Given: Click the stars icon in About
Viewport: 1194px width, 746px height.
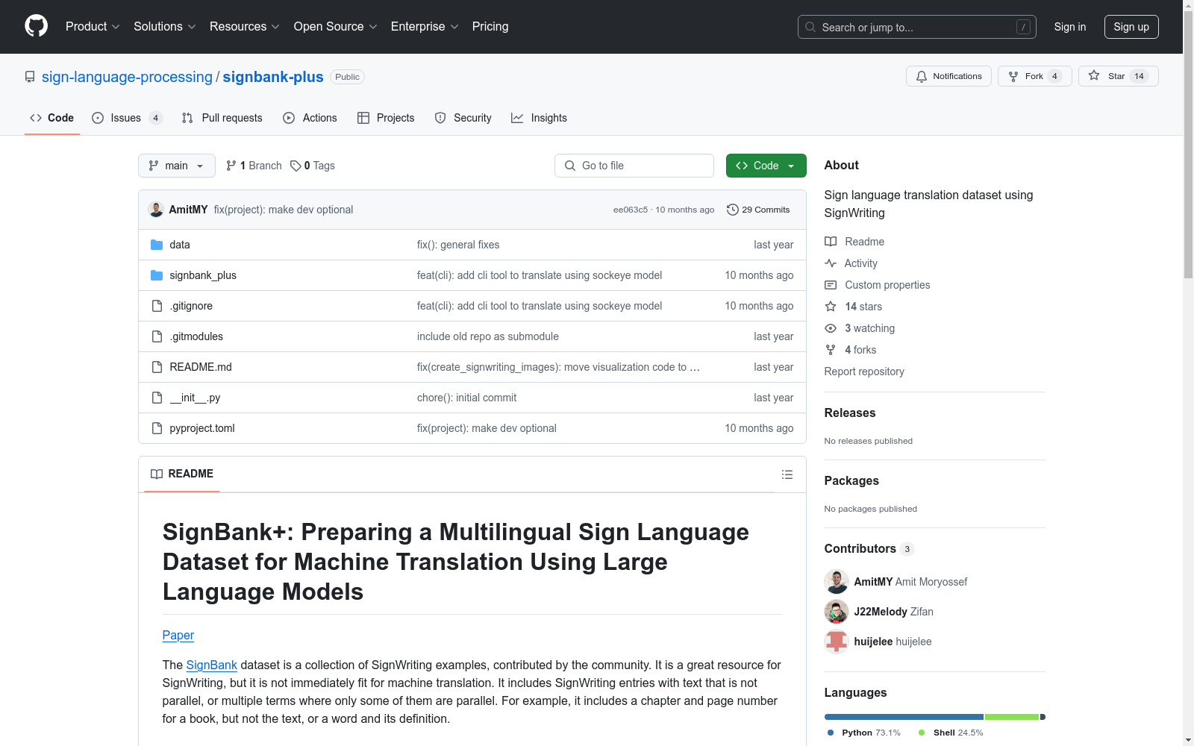Looking at the screenshot, I should (x=831, y=307).
